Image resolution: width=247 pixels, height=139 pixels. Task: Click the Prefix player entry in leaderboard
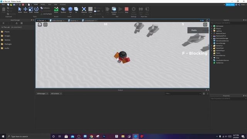(198, 30)
